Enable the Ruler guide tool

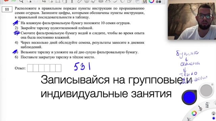click(x=80, y=1)
